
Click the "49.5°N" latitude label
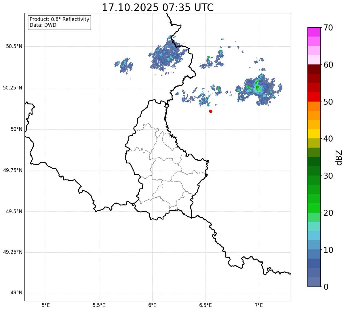[14, 211]
